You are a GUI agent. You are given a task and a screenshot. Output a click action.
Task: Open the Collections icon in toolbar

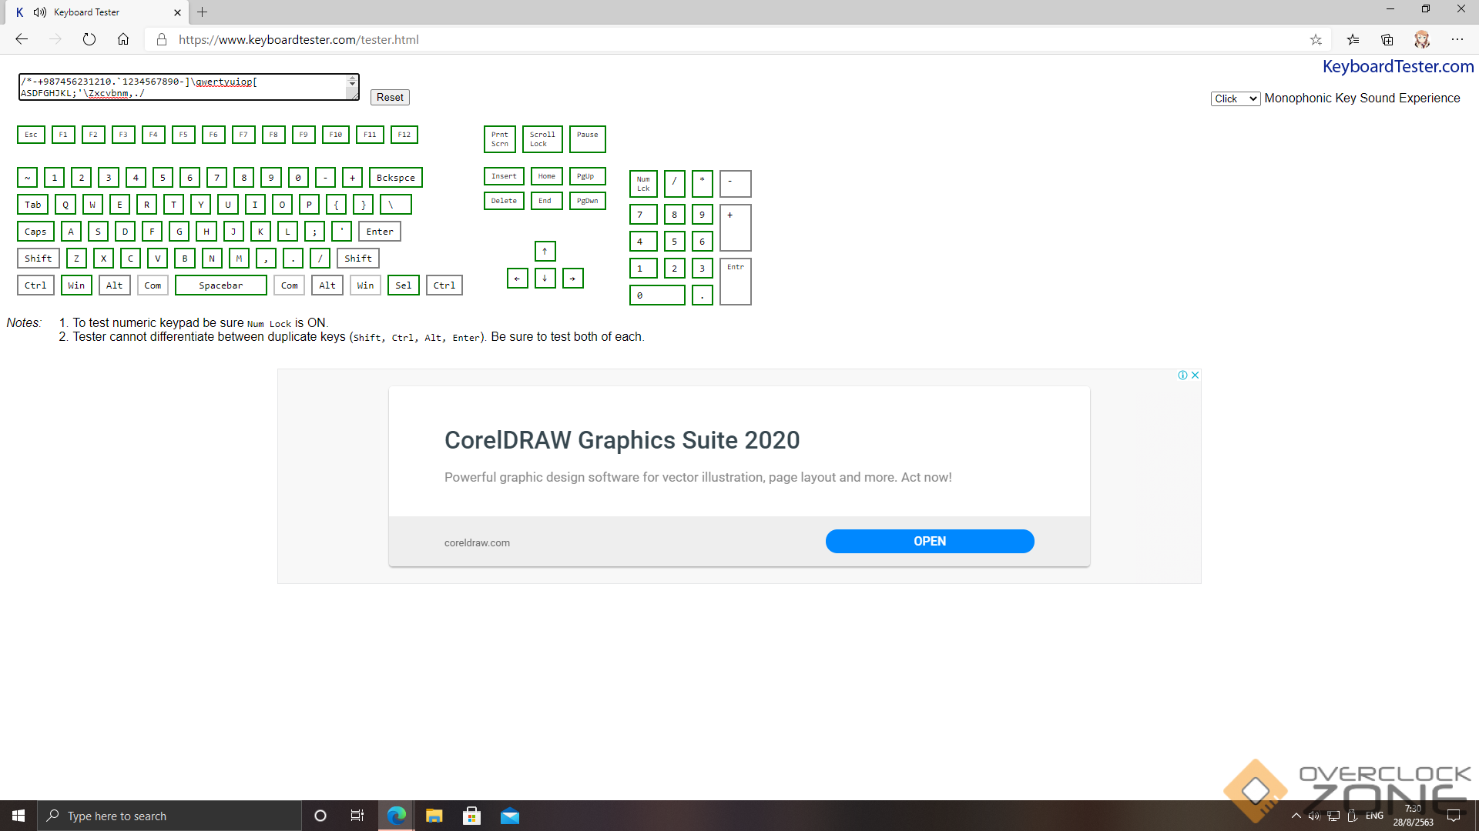pyautogui.click(x=1387, y=39)
